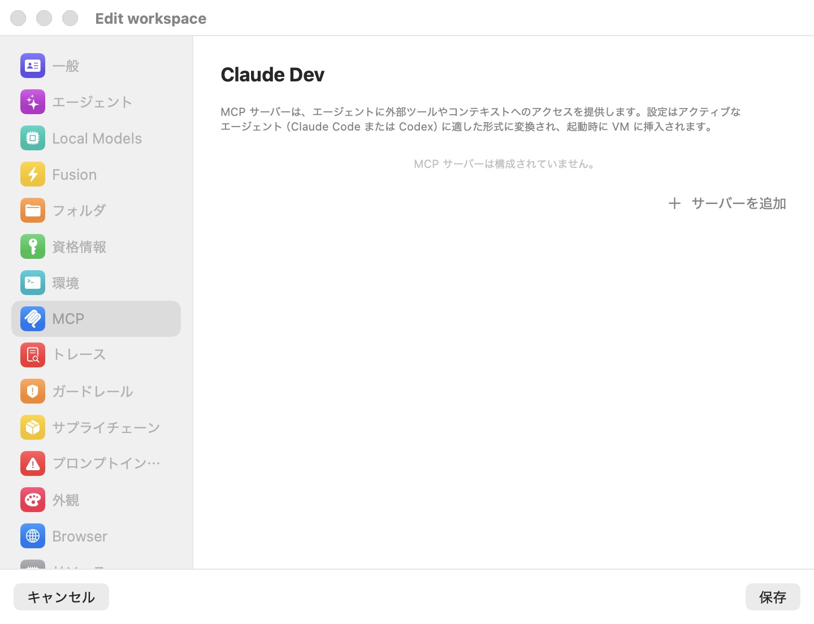Screen dimensions: 814x624
Task: Click the Browser globe icon
Action: (33, 536)
